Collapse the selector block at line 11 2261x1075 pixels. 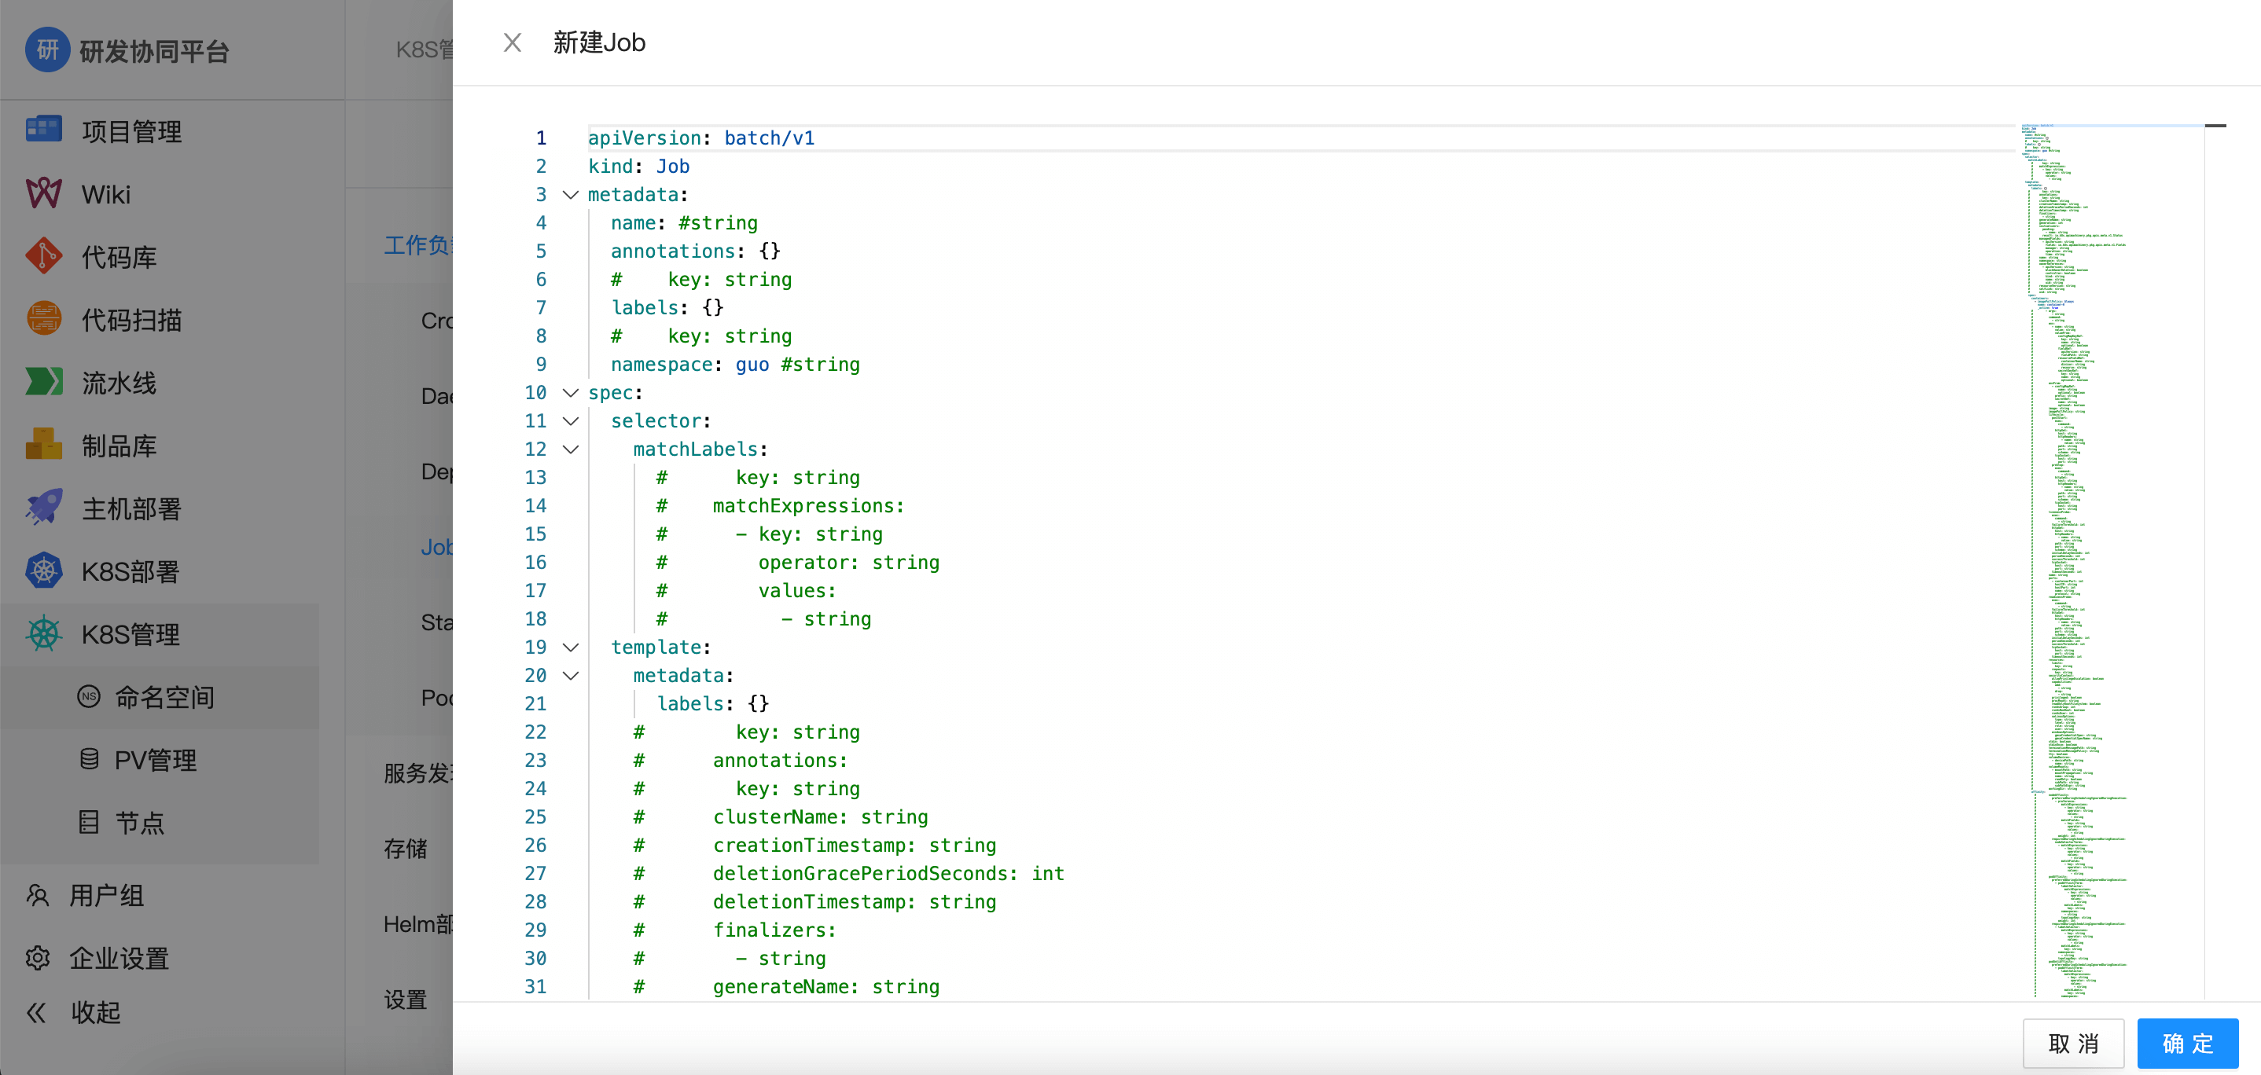571,421
